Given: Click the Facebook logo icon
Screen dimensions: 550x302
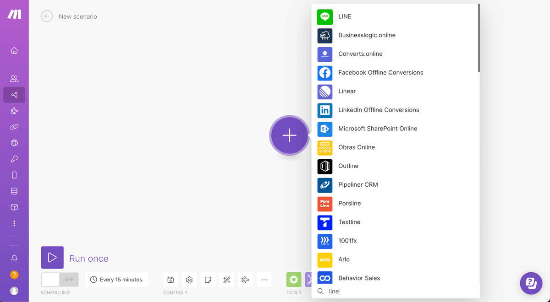Looking at the screenshot, I should tap(325, 72).
